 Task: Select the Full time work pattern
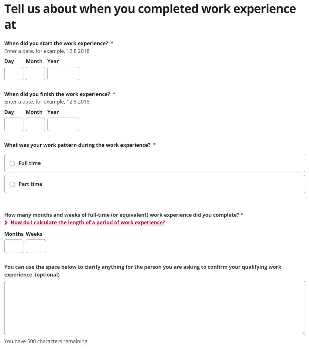[12, 163]
